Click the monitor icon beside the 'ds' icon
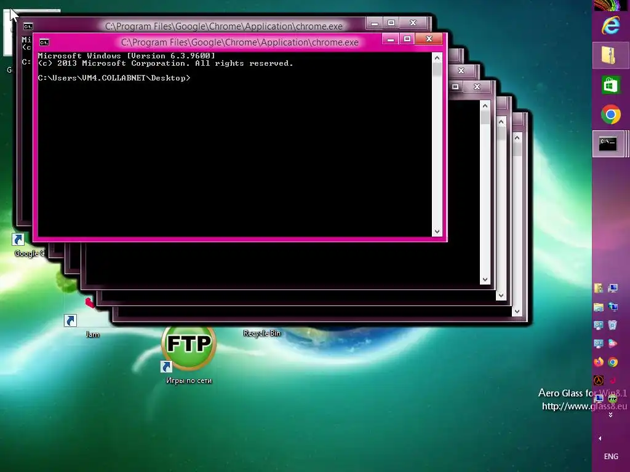This screenshot has width=630, height=472. [x=599, y=343]
